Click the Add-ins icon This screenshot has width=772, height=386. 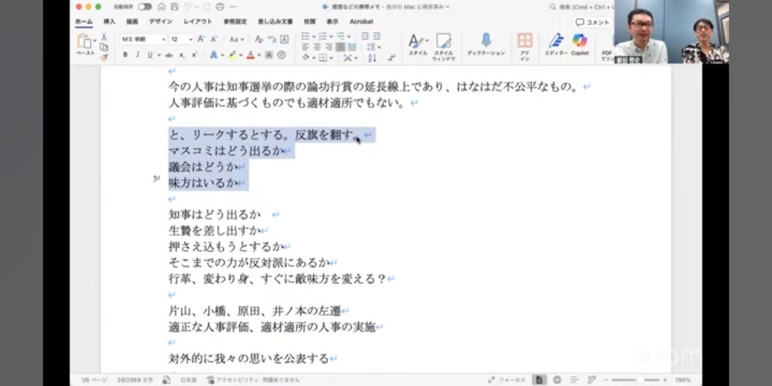click(525, 41)
